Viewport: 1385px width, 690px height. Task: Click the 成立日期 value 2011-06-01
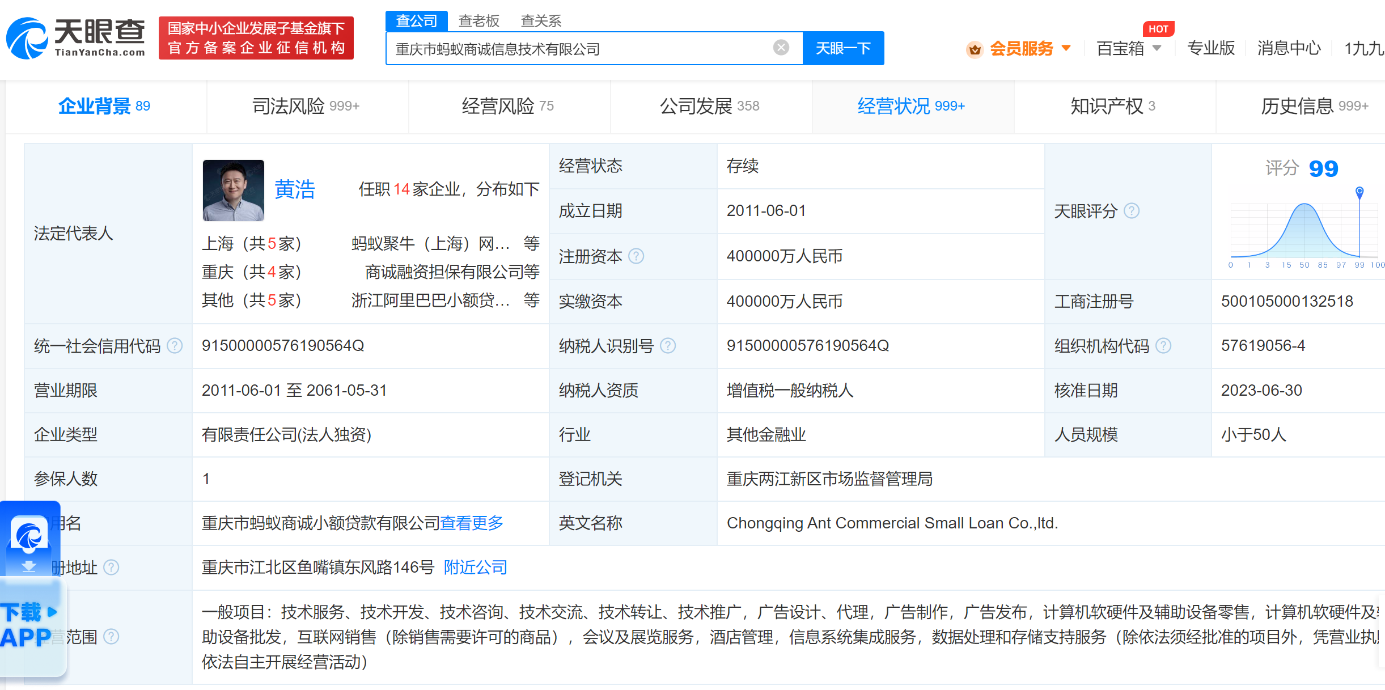(766, 211)
